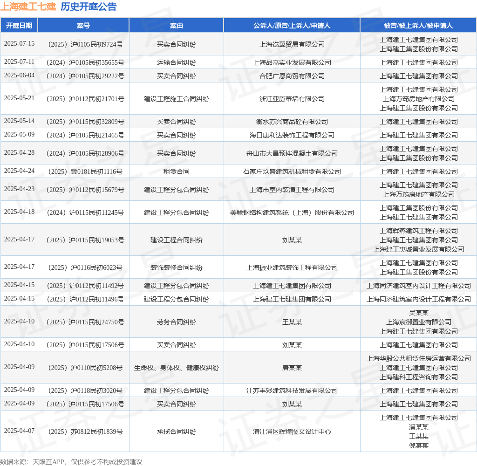The width and height of the screenshot is (477, 466).
Task: Click the 历史开庭公告 heading
Action: pos(89,7)
